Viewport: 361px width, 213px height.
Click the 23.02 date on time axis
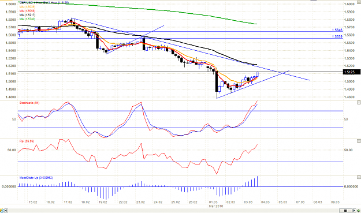click(140, 202)
